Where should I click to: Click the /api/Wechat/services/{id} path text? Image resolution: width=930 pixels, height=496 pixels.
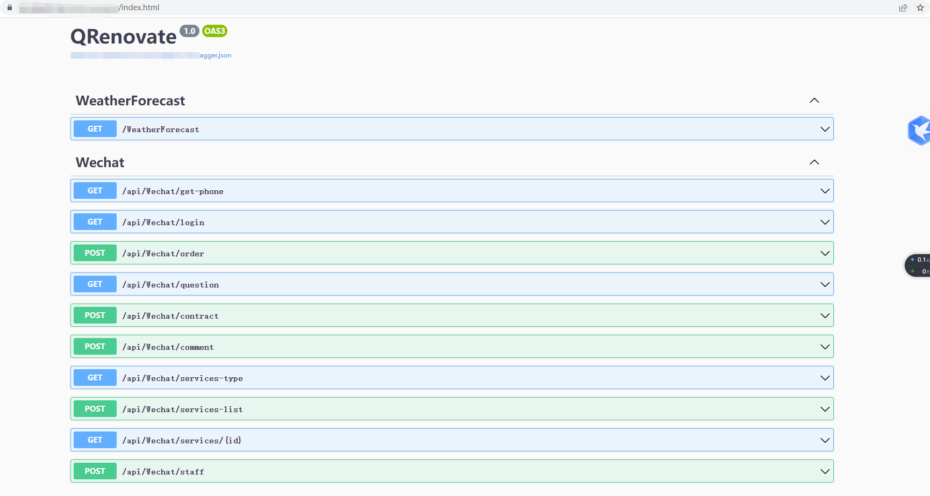(x=182, y=441)
